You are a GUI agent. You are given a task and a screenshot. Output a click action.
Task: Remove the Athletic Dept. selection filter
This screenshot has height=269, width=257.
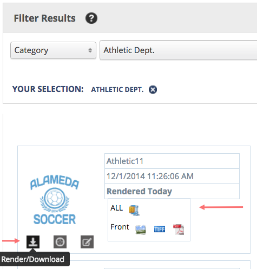(153, 89)
